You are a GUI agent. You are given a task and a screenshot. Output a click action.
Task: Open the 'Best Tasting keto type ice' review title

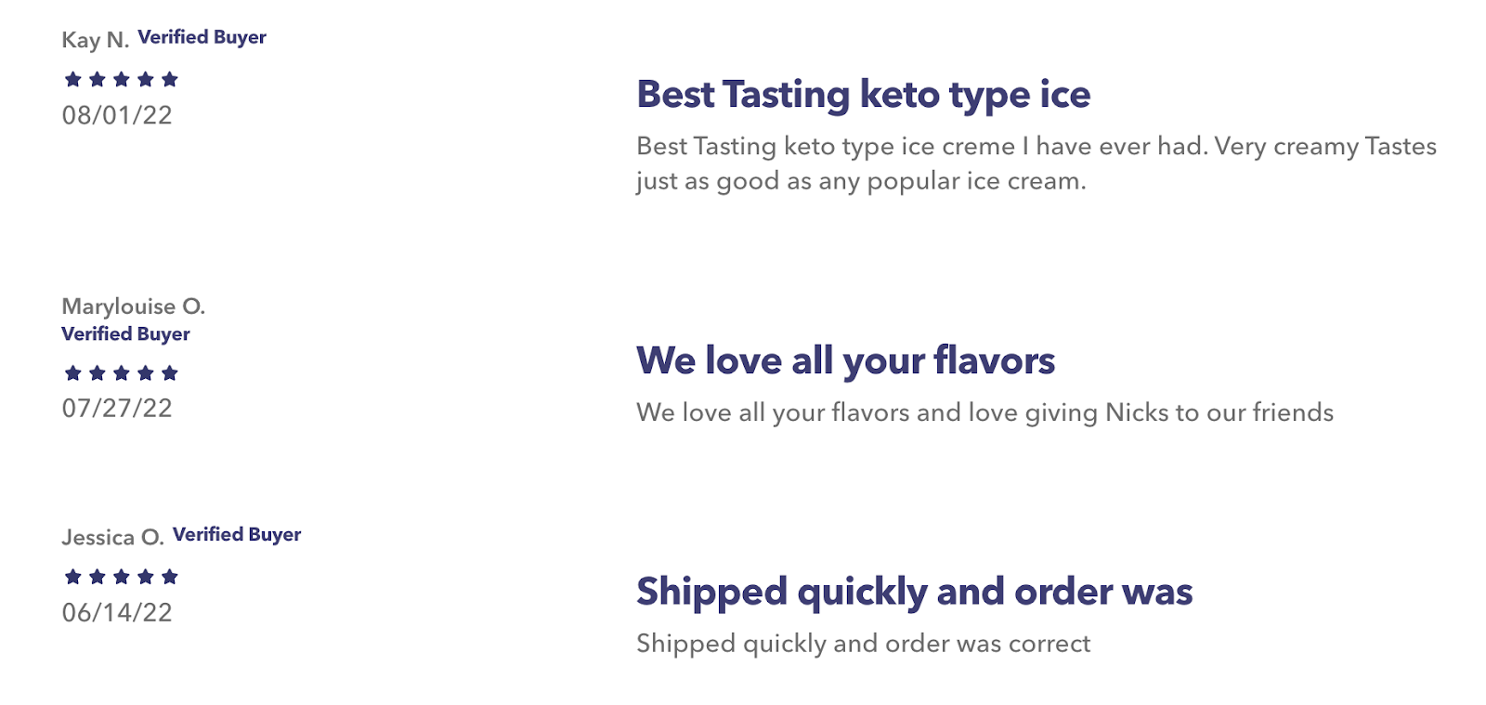(863, 95)
